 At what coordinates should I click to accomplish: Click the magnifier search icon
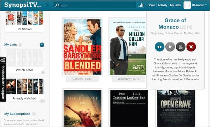tap(57, 5)
